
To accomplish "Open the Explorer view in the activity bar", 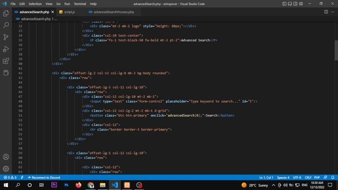I will pyautogui.click(x=6, y=13).
